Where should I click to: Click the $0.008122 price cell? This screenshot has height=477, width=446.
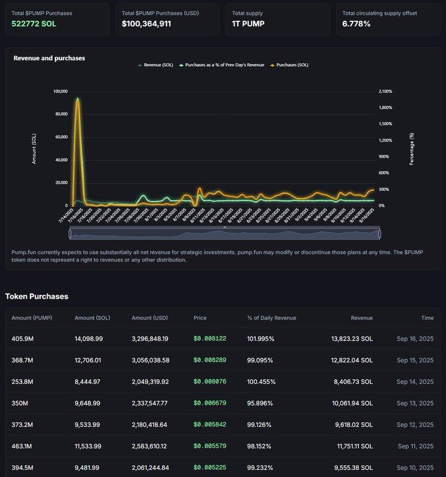click(210, 339)
